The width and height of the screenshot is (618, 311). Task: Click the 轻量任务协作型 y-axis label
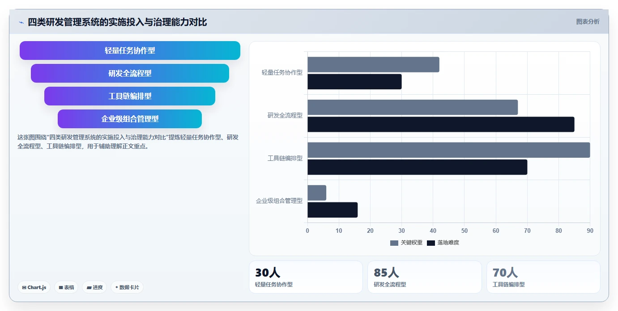pyautogui.click(x=282, y=72)
